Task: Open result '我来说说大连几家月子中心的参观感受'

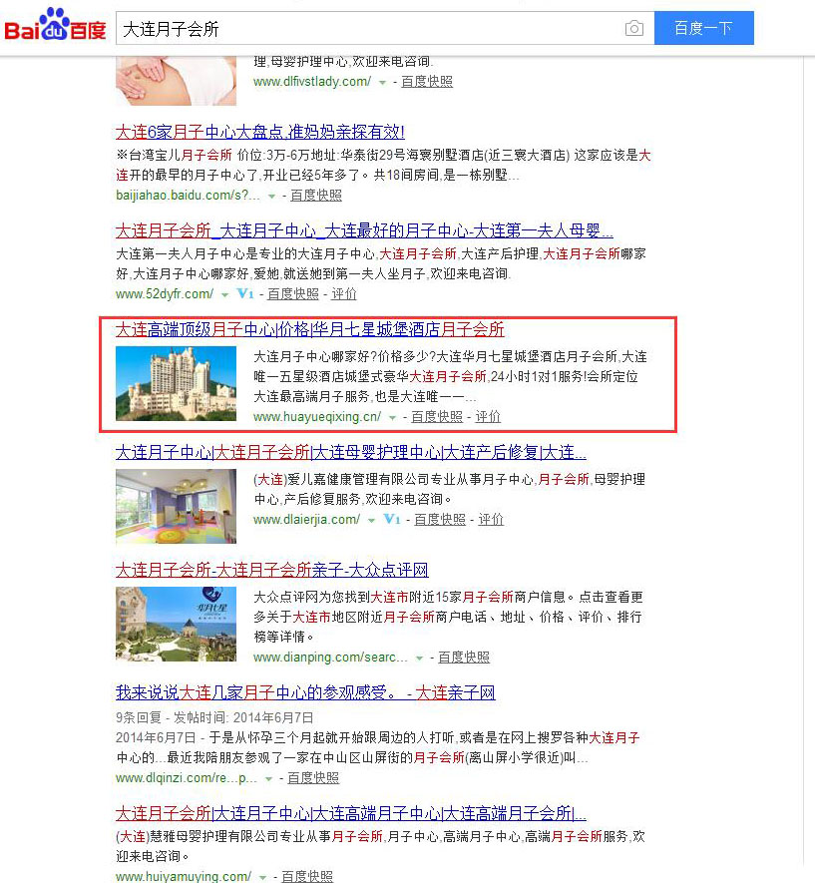Action: [305, 692]
